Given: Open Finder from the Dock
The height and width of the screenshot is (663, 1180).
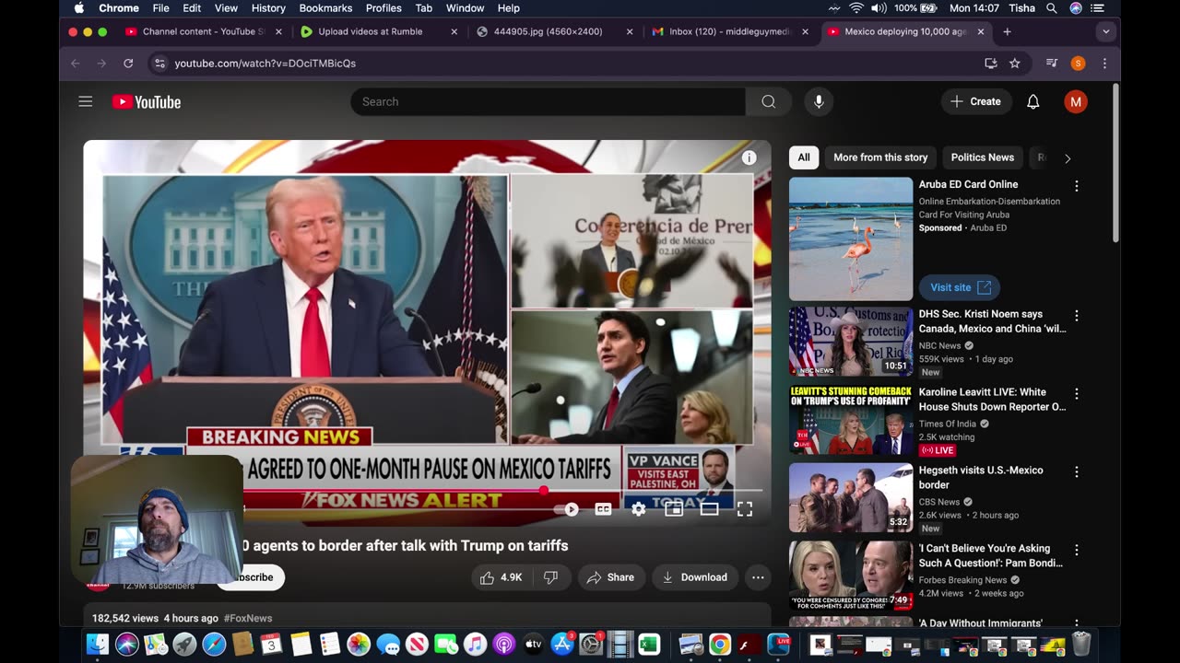Looking at the screenshot, I should click(x=98, y=644).
